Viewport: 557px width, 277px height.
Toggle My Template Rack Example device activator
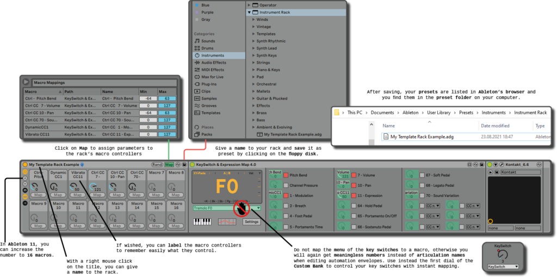pyautogui.click(x=25, y=165)
